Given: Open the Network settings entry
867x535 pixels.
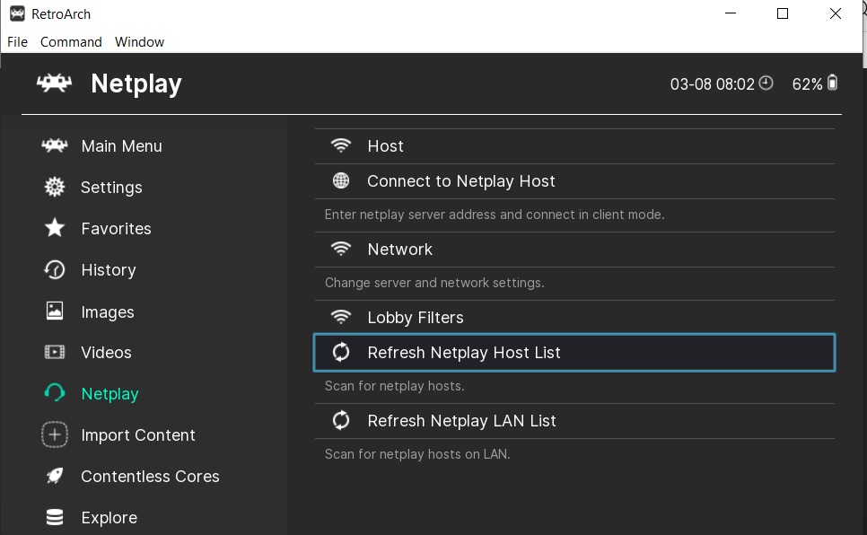Looking at the screenshot, I should (x=399, y=249).
